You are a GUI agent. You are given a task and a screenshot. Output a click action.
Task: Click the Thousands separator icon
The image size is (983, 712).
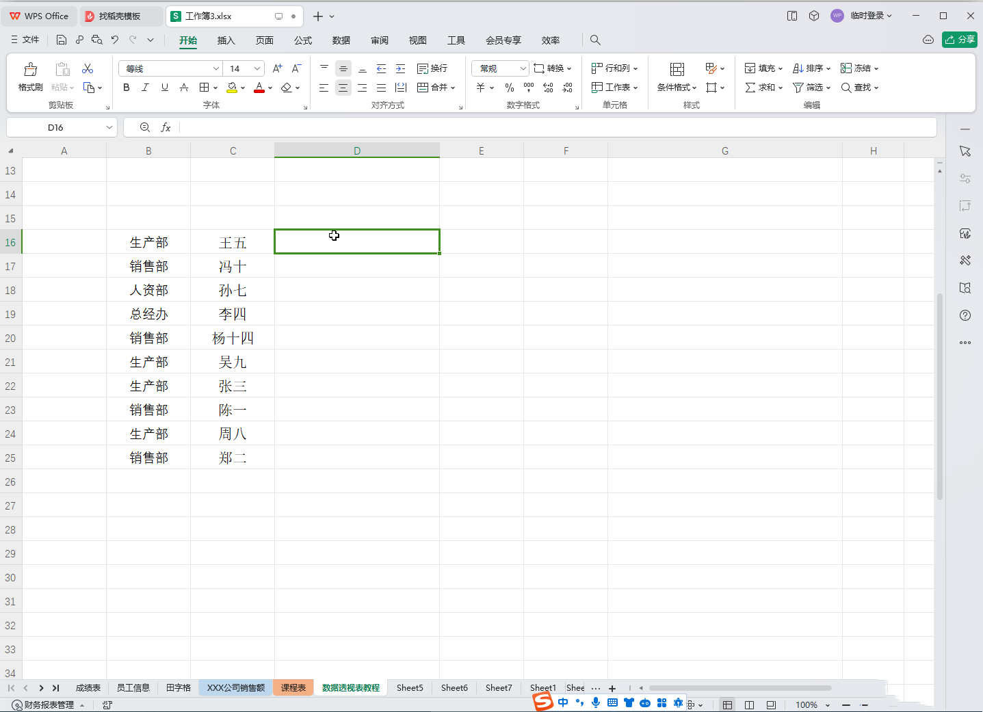(529, 88)
